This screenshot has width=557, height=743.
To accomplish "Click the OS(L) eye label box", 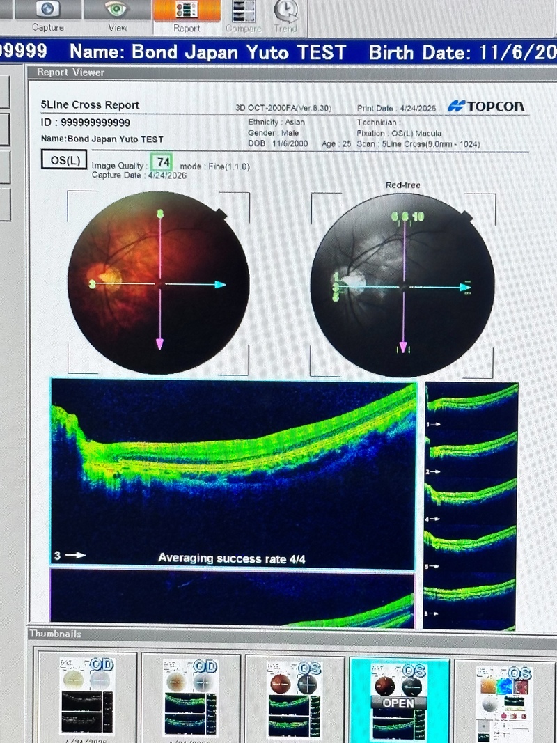I will [x=65, y=160].
